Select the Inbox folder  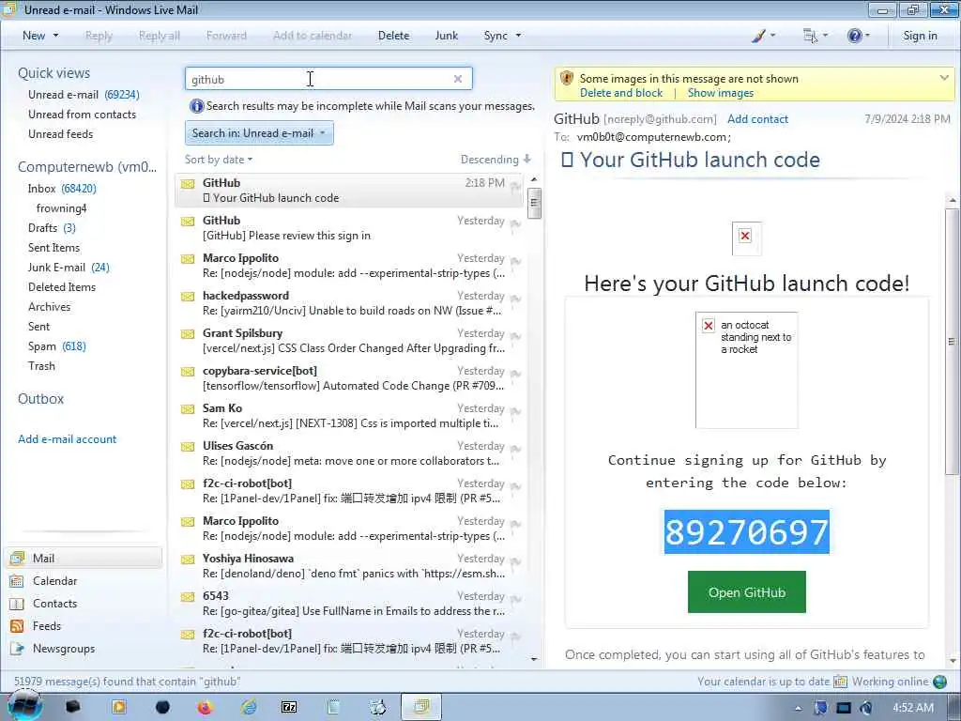62,188
